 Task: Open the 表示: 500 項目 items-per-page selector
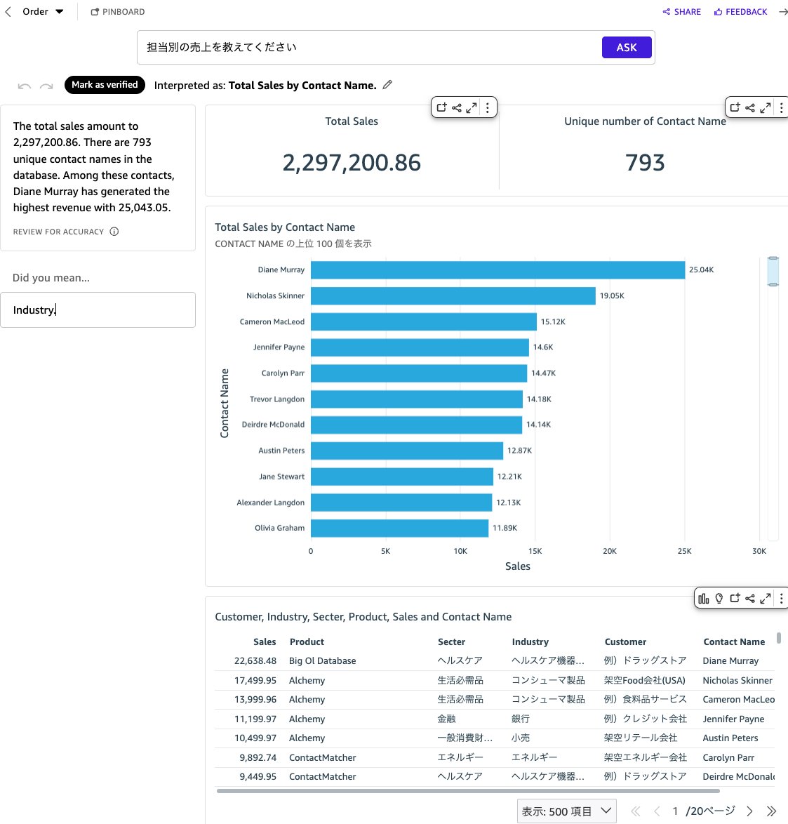tap(566, 811)
